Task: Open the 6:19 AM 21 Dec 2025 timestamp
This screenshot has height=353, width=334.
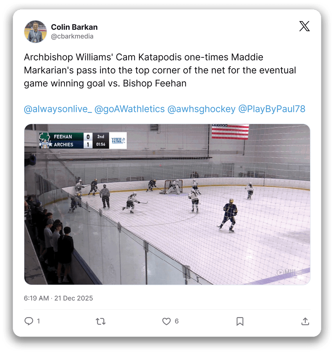Action: (x=58, y=298)
